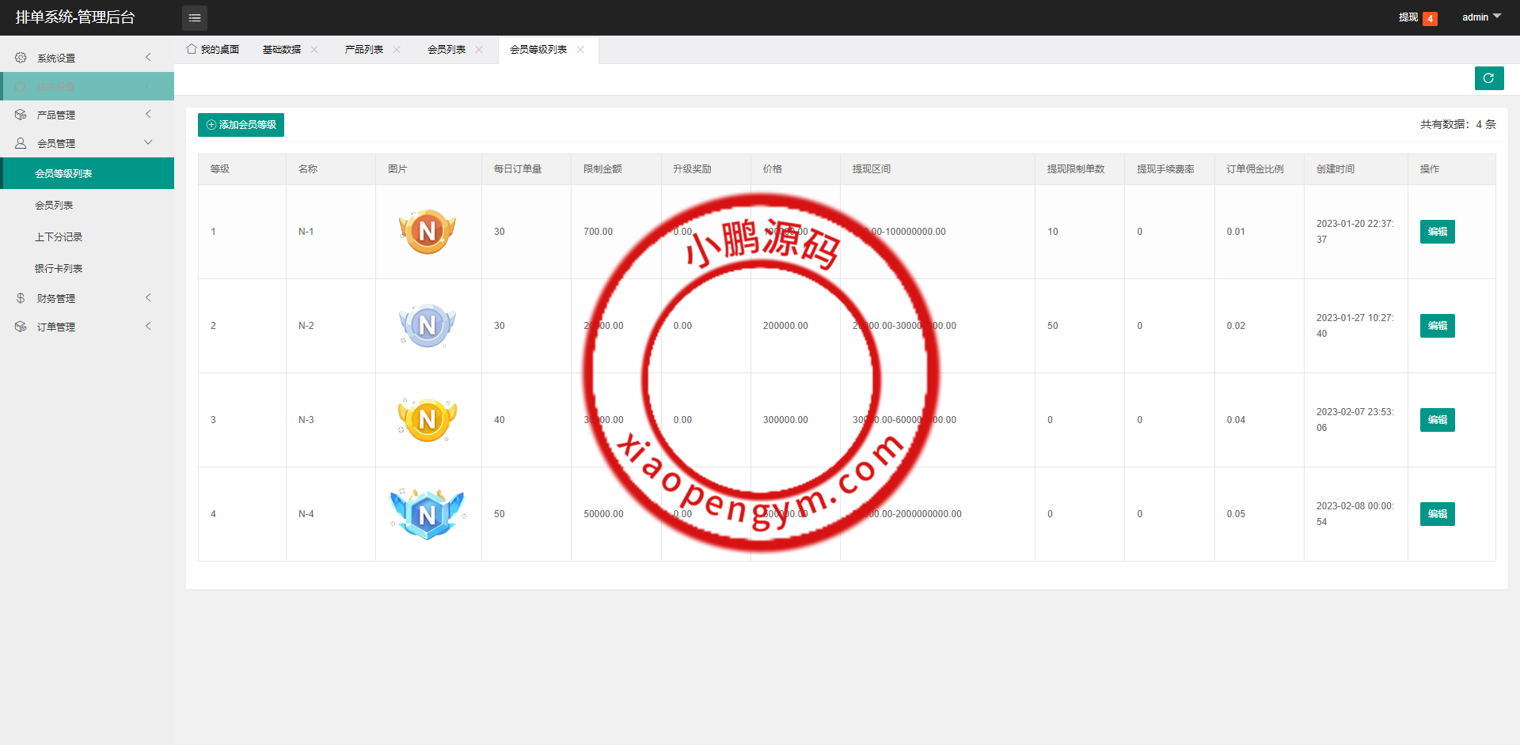Expand the 订单管理 sidebar menu
The image size is (1520, 745).
point(87,327)
